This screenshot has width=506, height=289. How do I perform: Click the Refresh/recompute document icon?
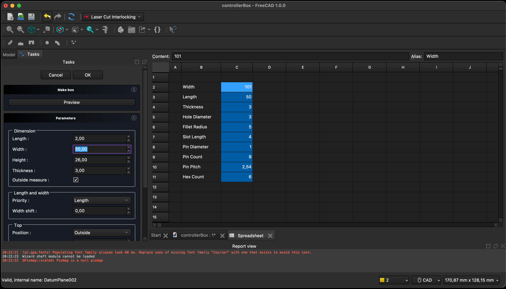[71, 17]
